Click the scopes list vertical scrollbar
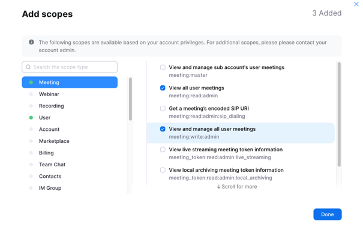 (339, 115)
